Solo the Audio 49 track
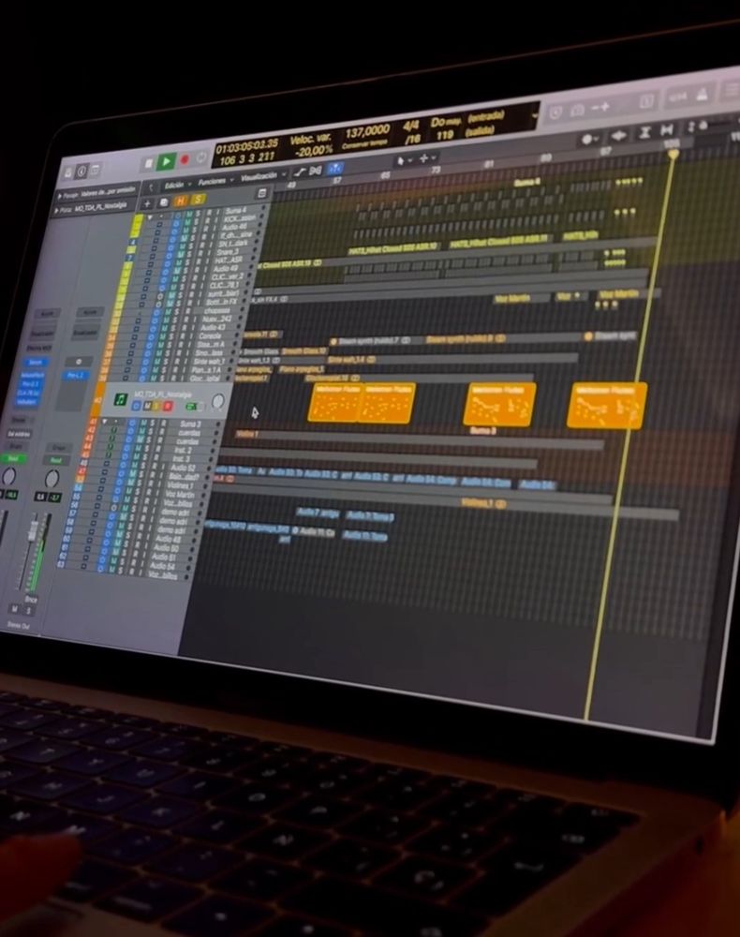This screenshot has width=740, height=937. (x=185, y=268)
